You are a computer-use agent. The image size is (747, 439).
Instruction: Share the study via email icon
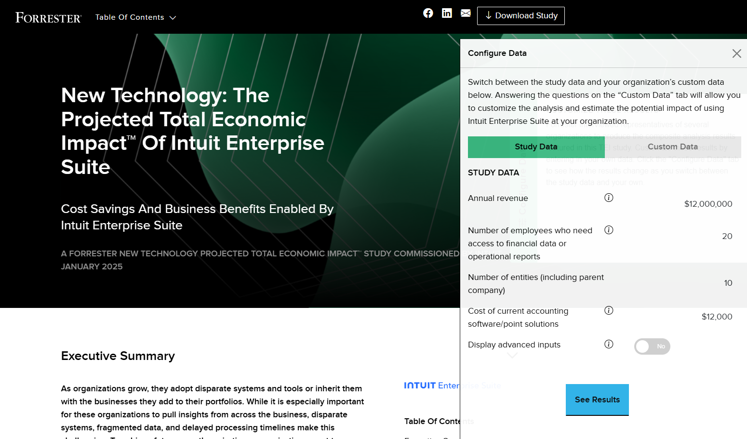click(466, 13)
